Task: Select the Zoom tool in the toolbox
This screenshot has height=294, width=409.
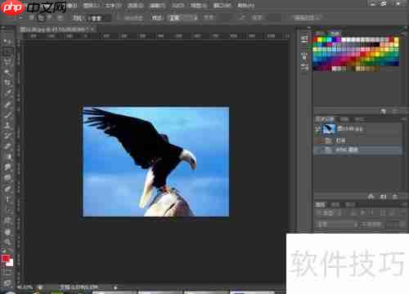Action: click(x=7, y=242)
